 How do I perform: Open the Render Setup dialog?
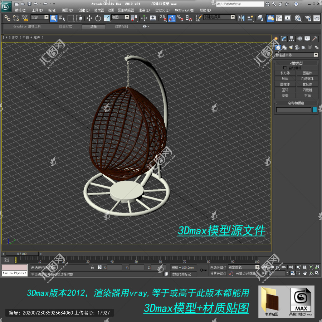point(308,18)
